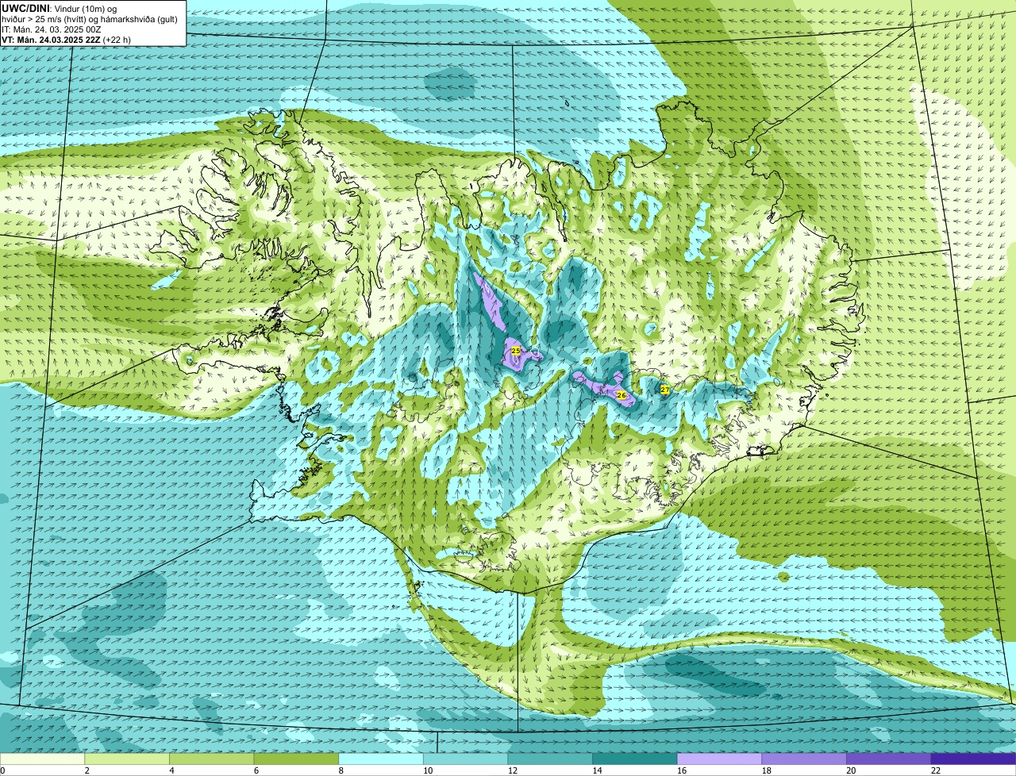This screenshot has height=776, width=1016.
Task: Click the color scale tick label '16'
Action: click(682, 770)
